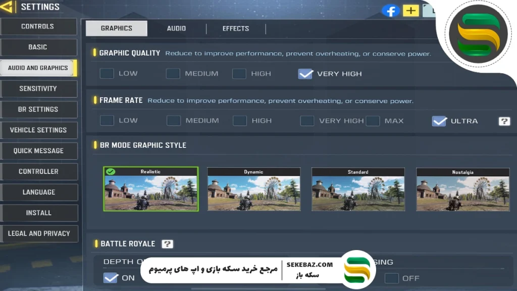This screenshot has width=517, height=291.
Task: Open the Controls settings section
Action: (38, 26)
